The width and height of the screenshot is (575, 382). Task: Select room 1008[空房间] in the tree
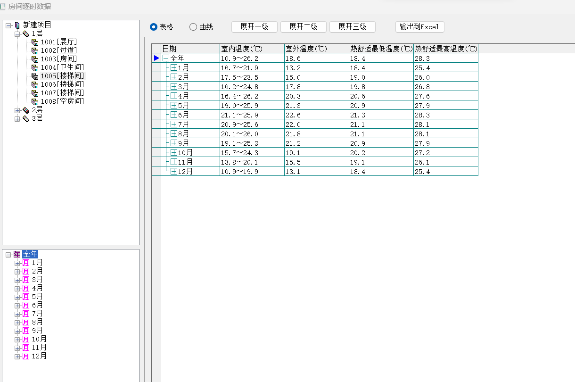click(62, 101)
